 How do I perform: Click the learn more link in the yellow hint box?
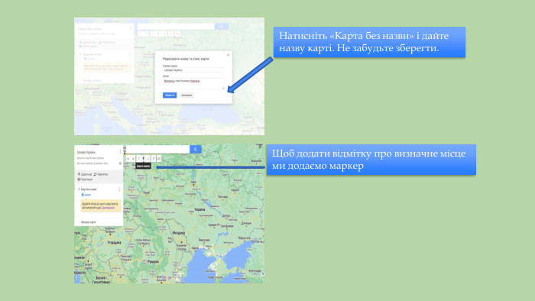click(x=109, y=208)
